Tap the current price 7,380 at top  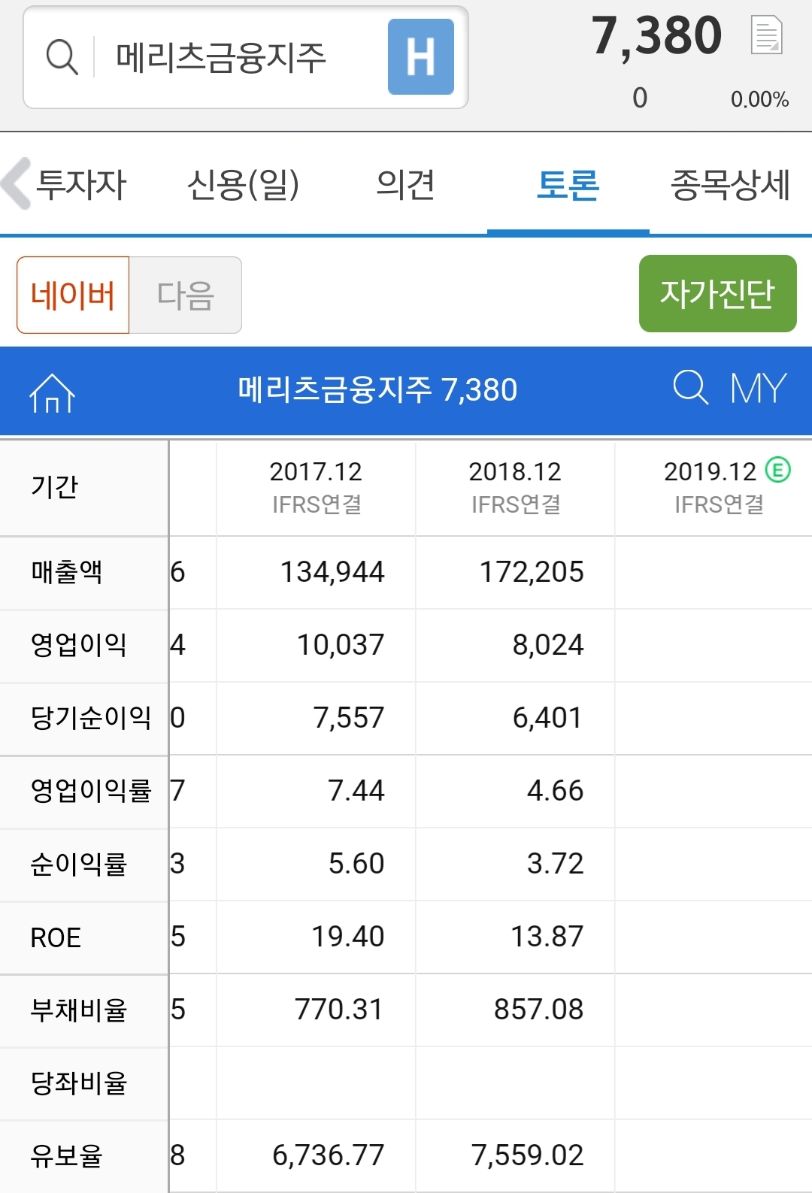656,35
